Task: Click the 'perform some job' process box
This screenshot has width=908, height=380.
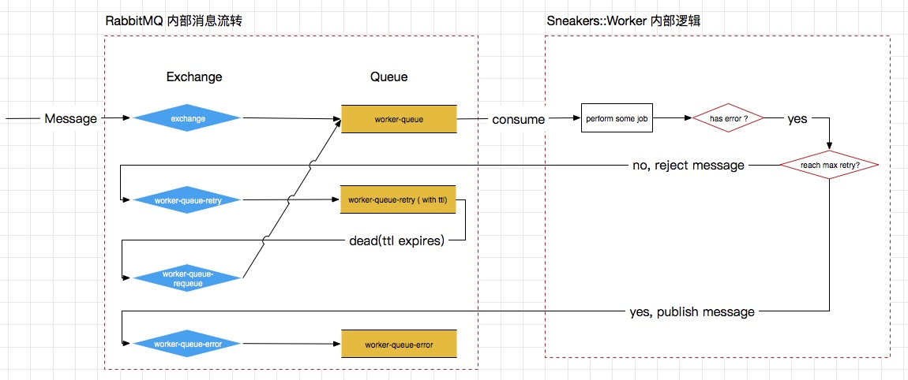Action: pyautogui.click(x=617, y=118)
